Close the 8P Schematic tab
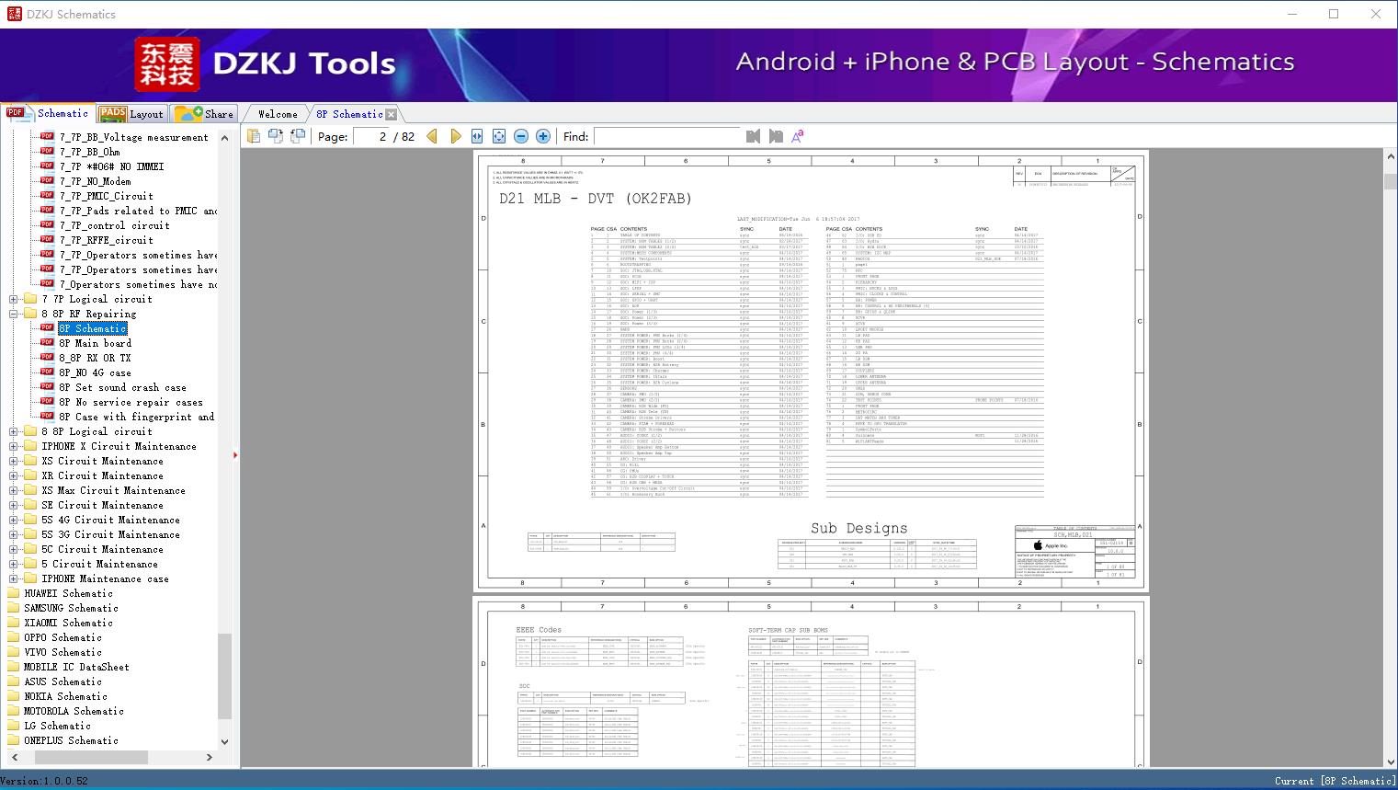Viewport: 1398px width, 790px height. 392,114
